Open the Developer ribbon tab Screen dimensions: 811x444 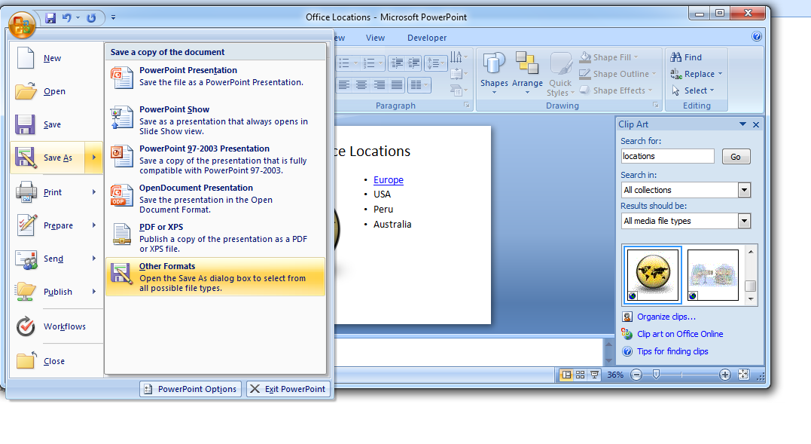(x=426, y=37)
